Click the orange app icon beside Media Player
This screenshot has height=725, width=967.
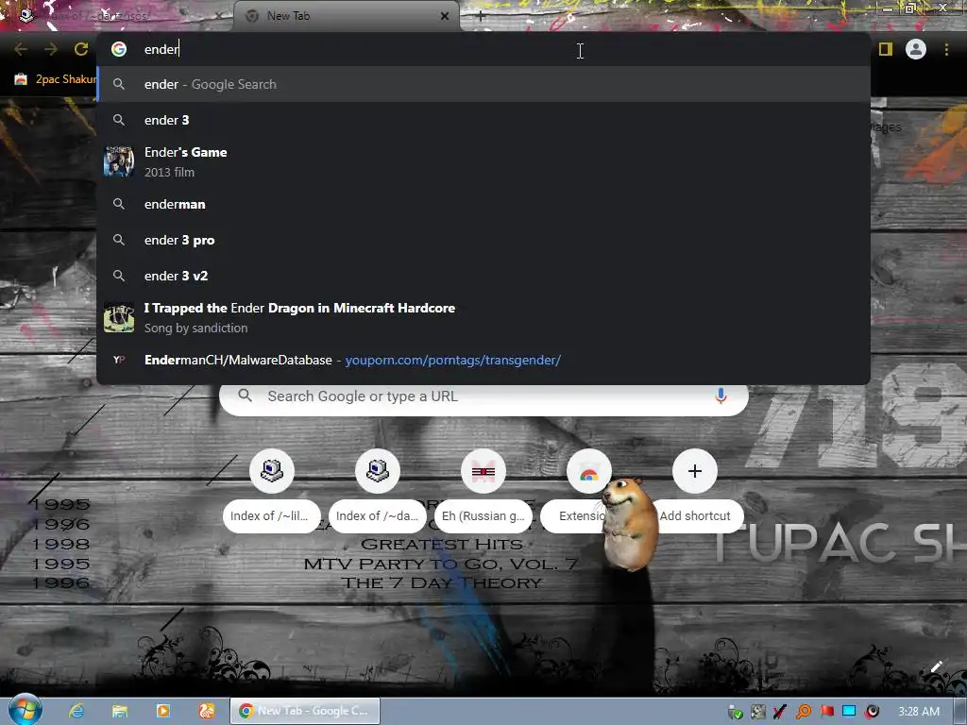click(x=207, y=711)
